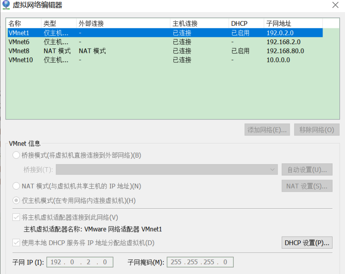This screenshot has height=274, width=345.
Task: Click the 子网地址 column header
Action: (x=293, y=23)
